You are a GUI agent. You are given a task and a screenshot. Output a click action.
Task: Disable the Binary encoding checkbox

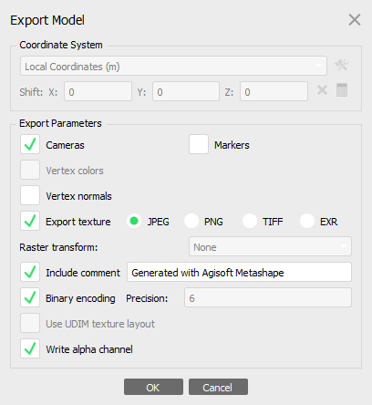pyautogui.click(x=30, y=297)
